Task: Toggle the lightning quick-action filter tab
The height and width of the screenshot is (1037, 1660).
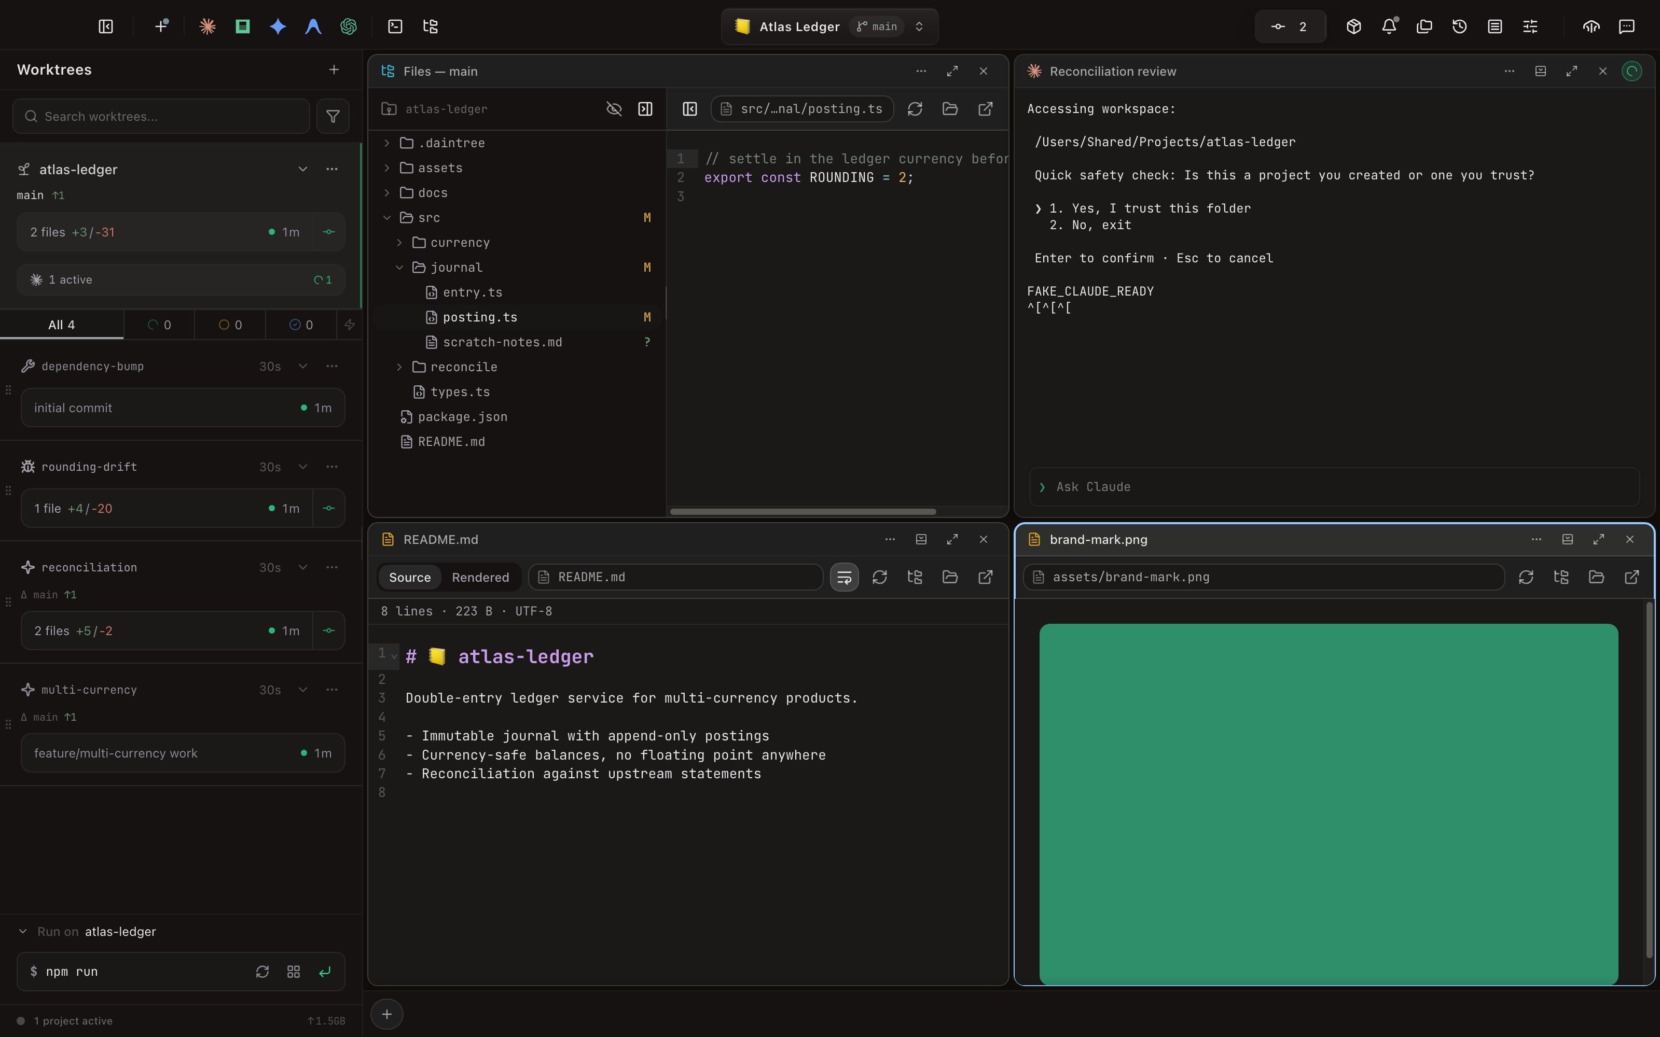Action: (x=350, y=325)
